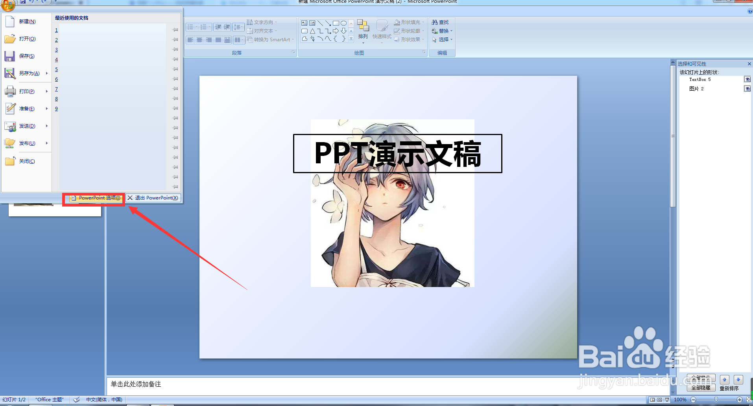Click the Office button orb
This screenshot has height=406, width=753.
point(8,5)
